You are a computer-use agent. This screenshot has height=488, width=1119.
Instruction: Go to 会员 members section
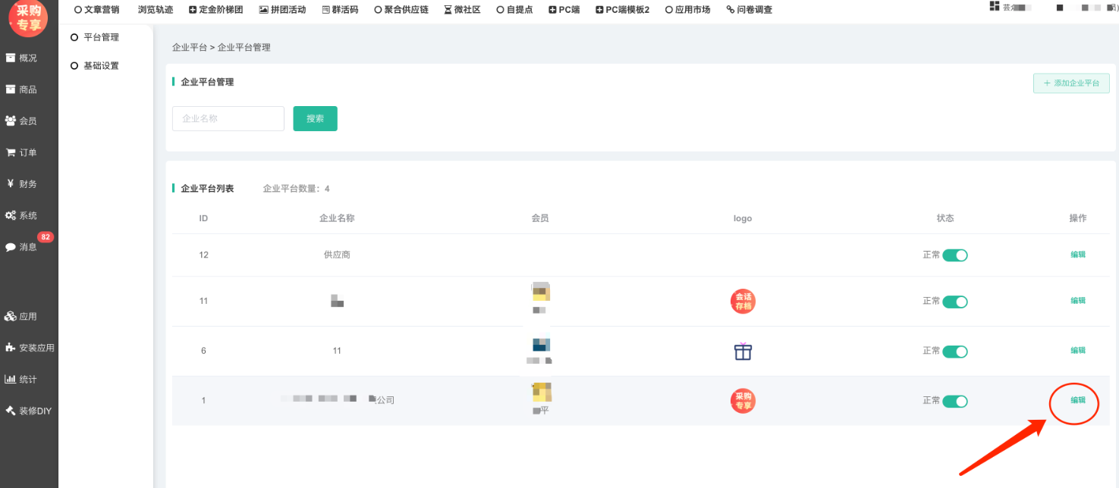click(23, 121)
